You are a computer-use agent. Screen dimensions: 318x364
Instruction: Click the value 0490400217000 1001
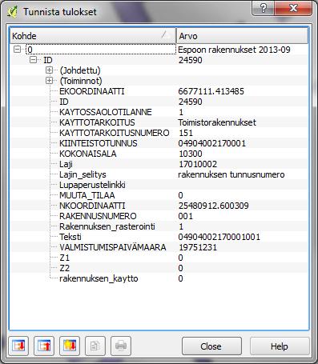pos(219,237)
